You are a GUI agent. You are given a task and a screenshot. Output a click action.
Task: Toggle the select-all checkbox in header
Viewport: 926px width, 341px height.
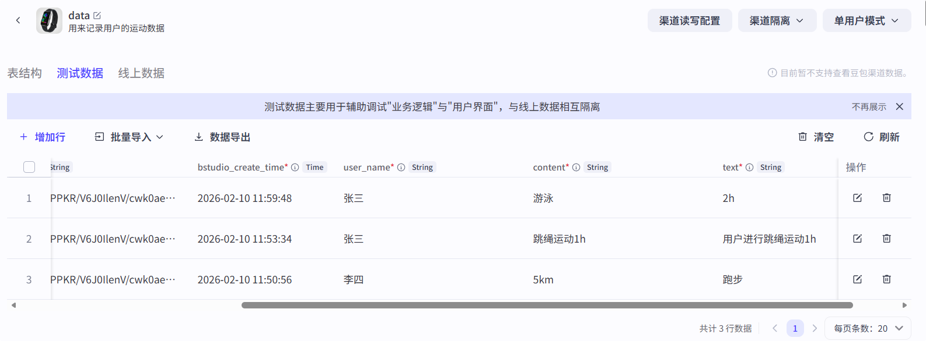[x=29, y=167]
